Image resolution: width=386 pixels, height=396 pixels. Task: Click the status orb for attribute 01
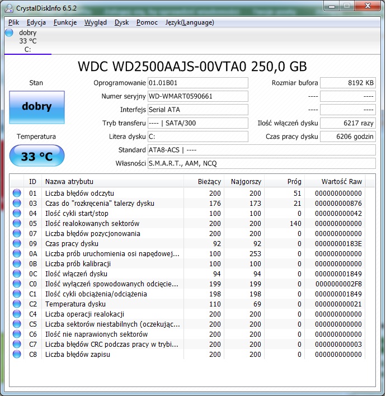tap(17, 193)
